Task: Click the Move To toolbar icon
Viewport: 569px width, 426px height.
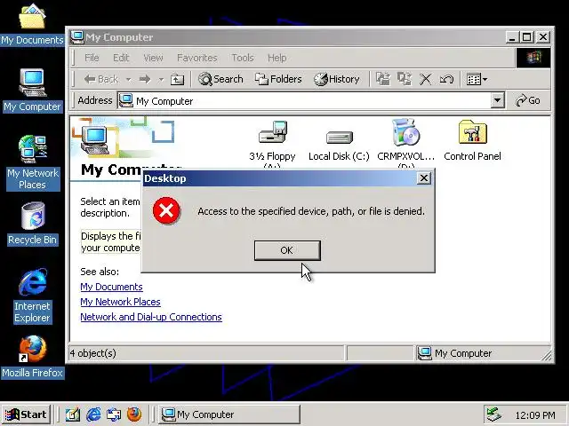Action: click(383, 79)
